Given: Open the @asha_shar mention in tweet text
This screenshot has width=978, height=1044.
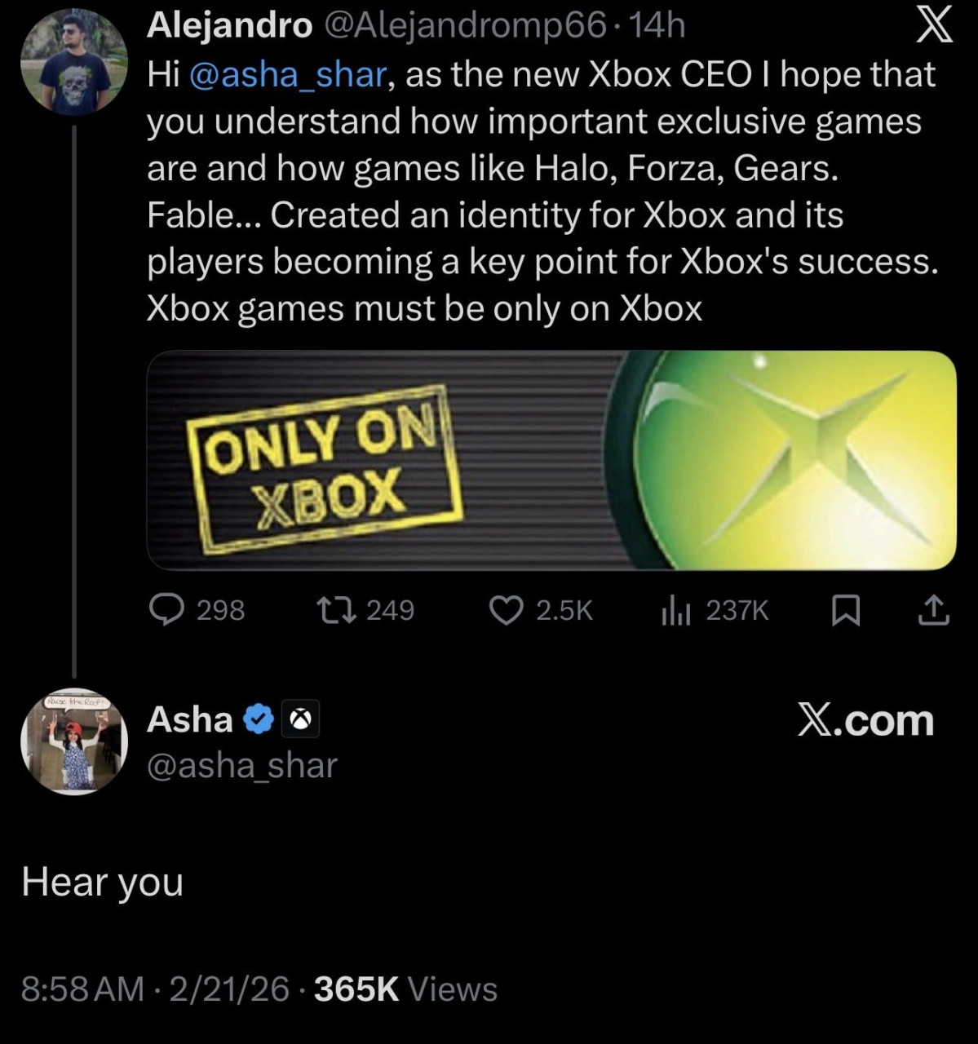Looking at the screenshot, I should (287, 74).
